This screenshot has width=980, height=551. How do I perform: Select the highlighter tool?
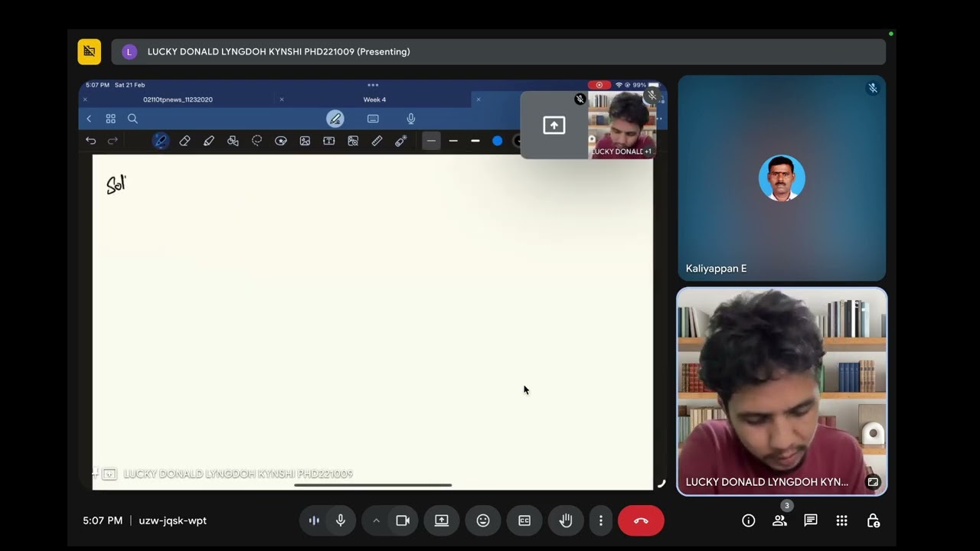click(208, 141)
